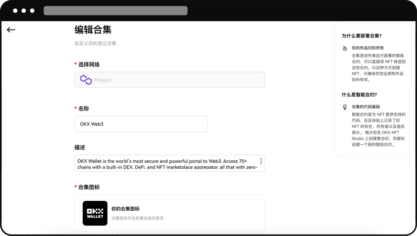Click the browser address bar
Image resolution: width=417 pixels, height=236 pixels.
point(116,11)
